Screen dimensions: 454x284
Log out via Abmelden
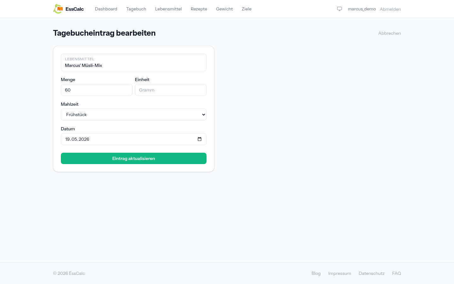(x=390, y=9)
